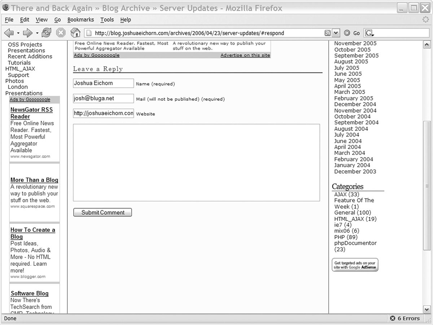
Task: Open the Tools menu
Action: [107, 20]
